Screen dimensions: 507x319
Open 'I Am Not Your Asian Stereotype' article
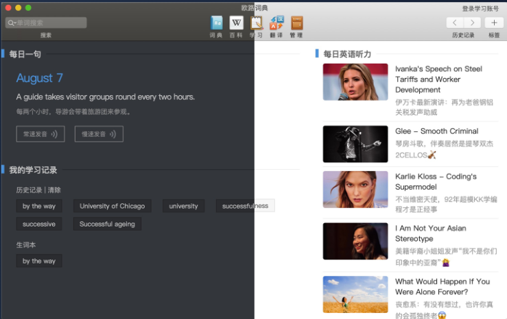coord(430,233)
